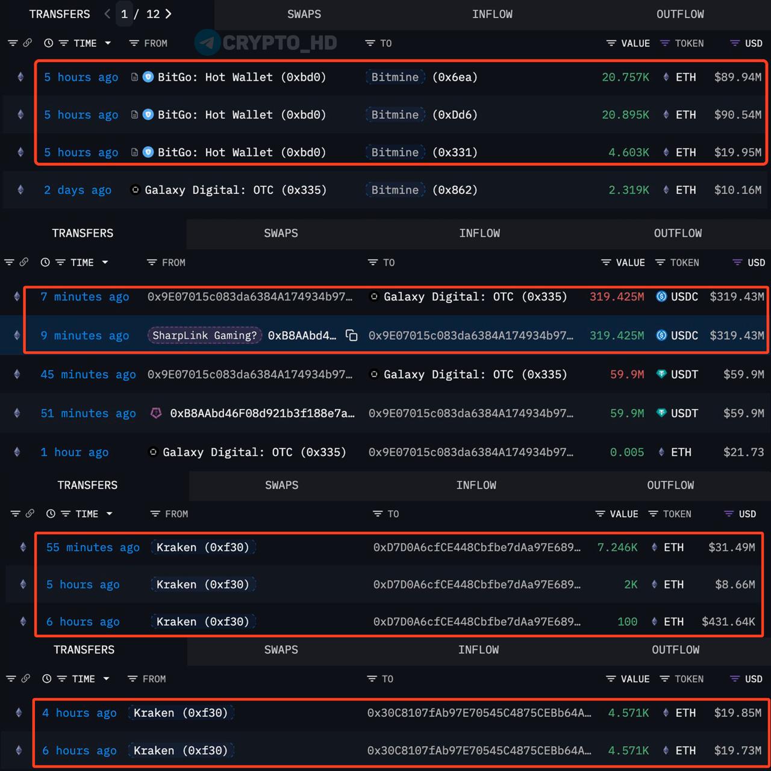
Task: Open recipient 0x30C8107f… in the $19.73M row
Action: 479,751
